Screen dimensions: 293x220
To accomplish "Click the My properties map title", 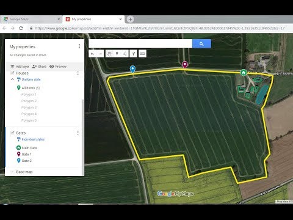I will (23, 46).
